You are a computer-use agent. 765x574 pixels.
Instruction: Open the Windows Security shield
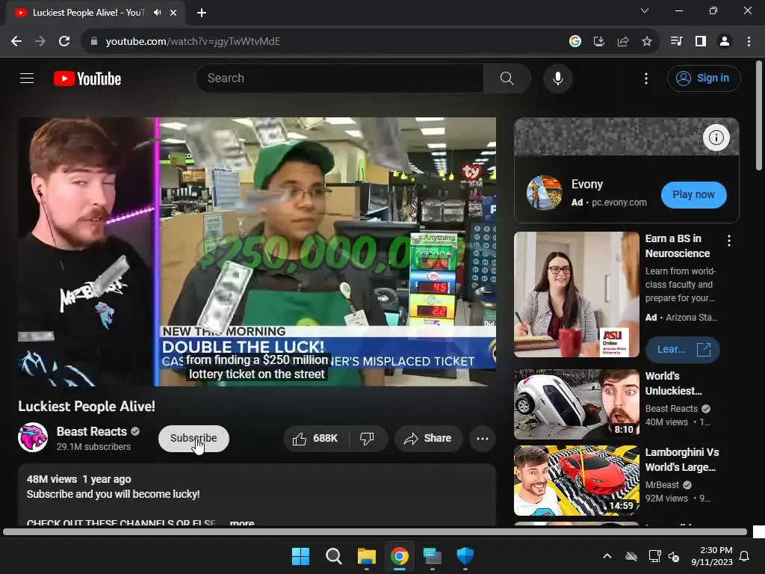(x=465, y=556)
